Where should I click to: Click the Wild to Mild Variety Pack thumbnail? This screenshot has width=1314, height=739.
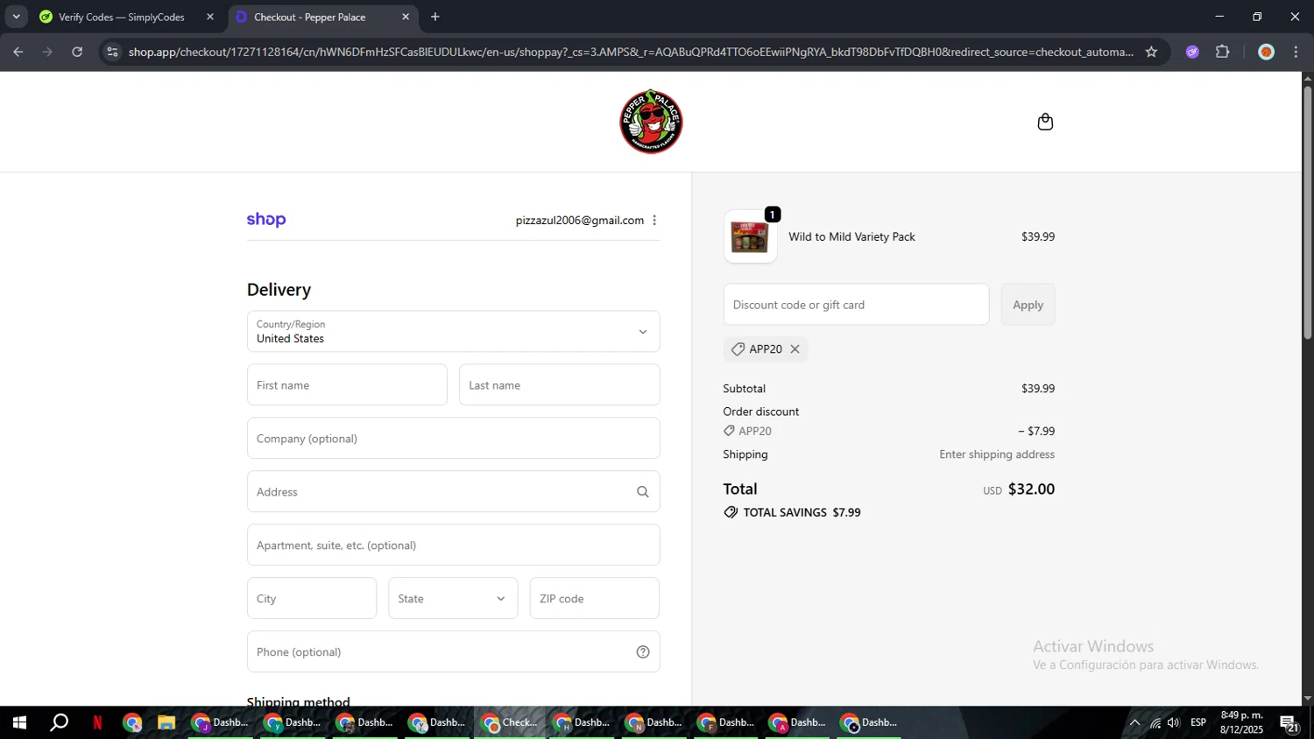750,236
